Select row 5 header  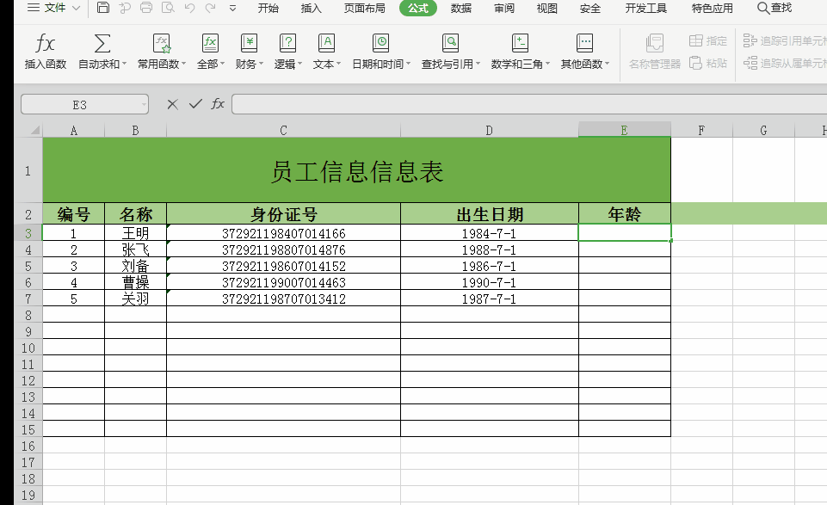pos(28,266)
